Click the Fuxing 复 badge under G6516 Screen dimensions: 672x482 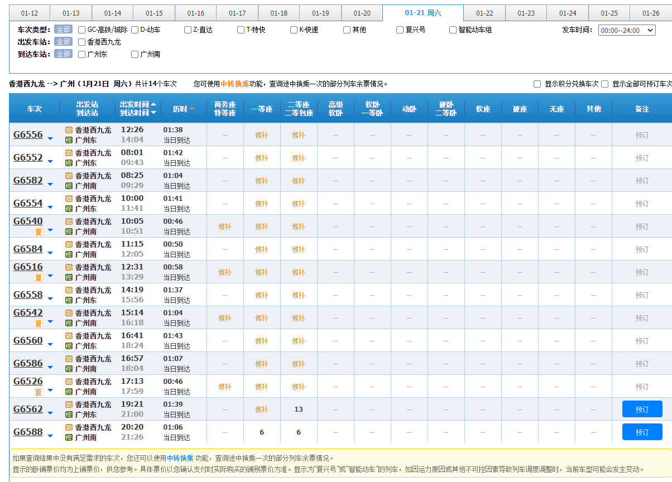click(x=39, y=277)
